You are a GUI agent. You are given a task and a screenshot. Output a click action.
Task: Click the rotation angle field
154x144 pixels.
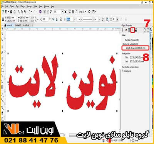point(45,20)
